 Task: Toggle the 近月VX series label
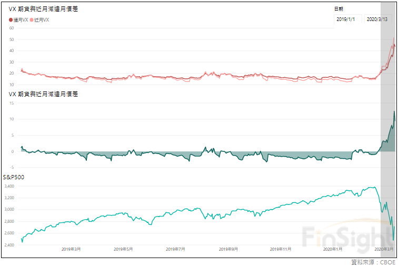tap(42, 19)
